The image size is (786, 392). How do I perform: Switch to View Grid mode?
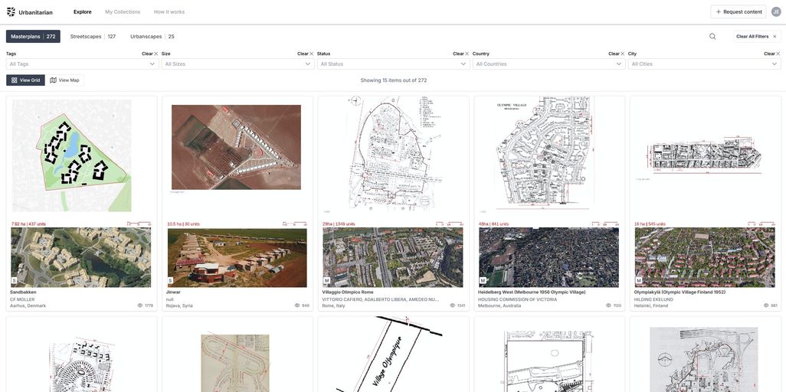[25, 80]
